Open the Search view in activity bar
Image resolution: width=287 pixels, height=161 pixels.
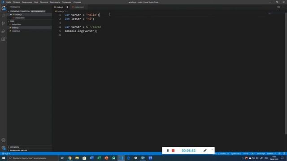(x=4, y=16)
